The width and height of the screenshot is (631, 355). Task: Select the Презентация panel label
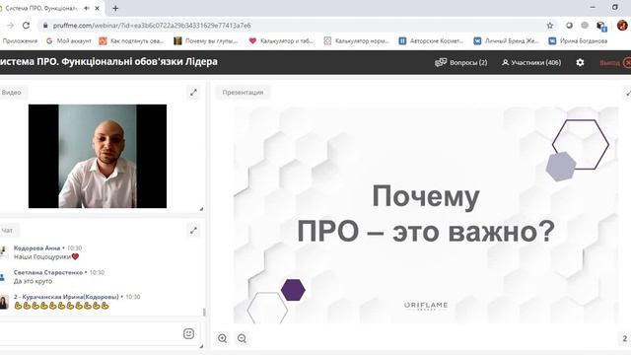click(x=243, y=92)
